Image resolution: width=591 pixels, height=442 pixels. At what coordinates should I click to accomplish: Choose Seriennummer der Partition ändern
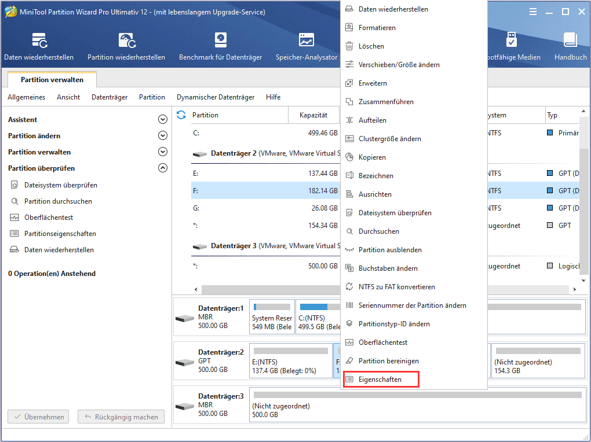tap(414, 305)
